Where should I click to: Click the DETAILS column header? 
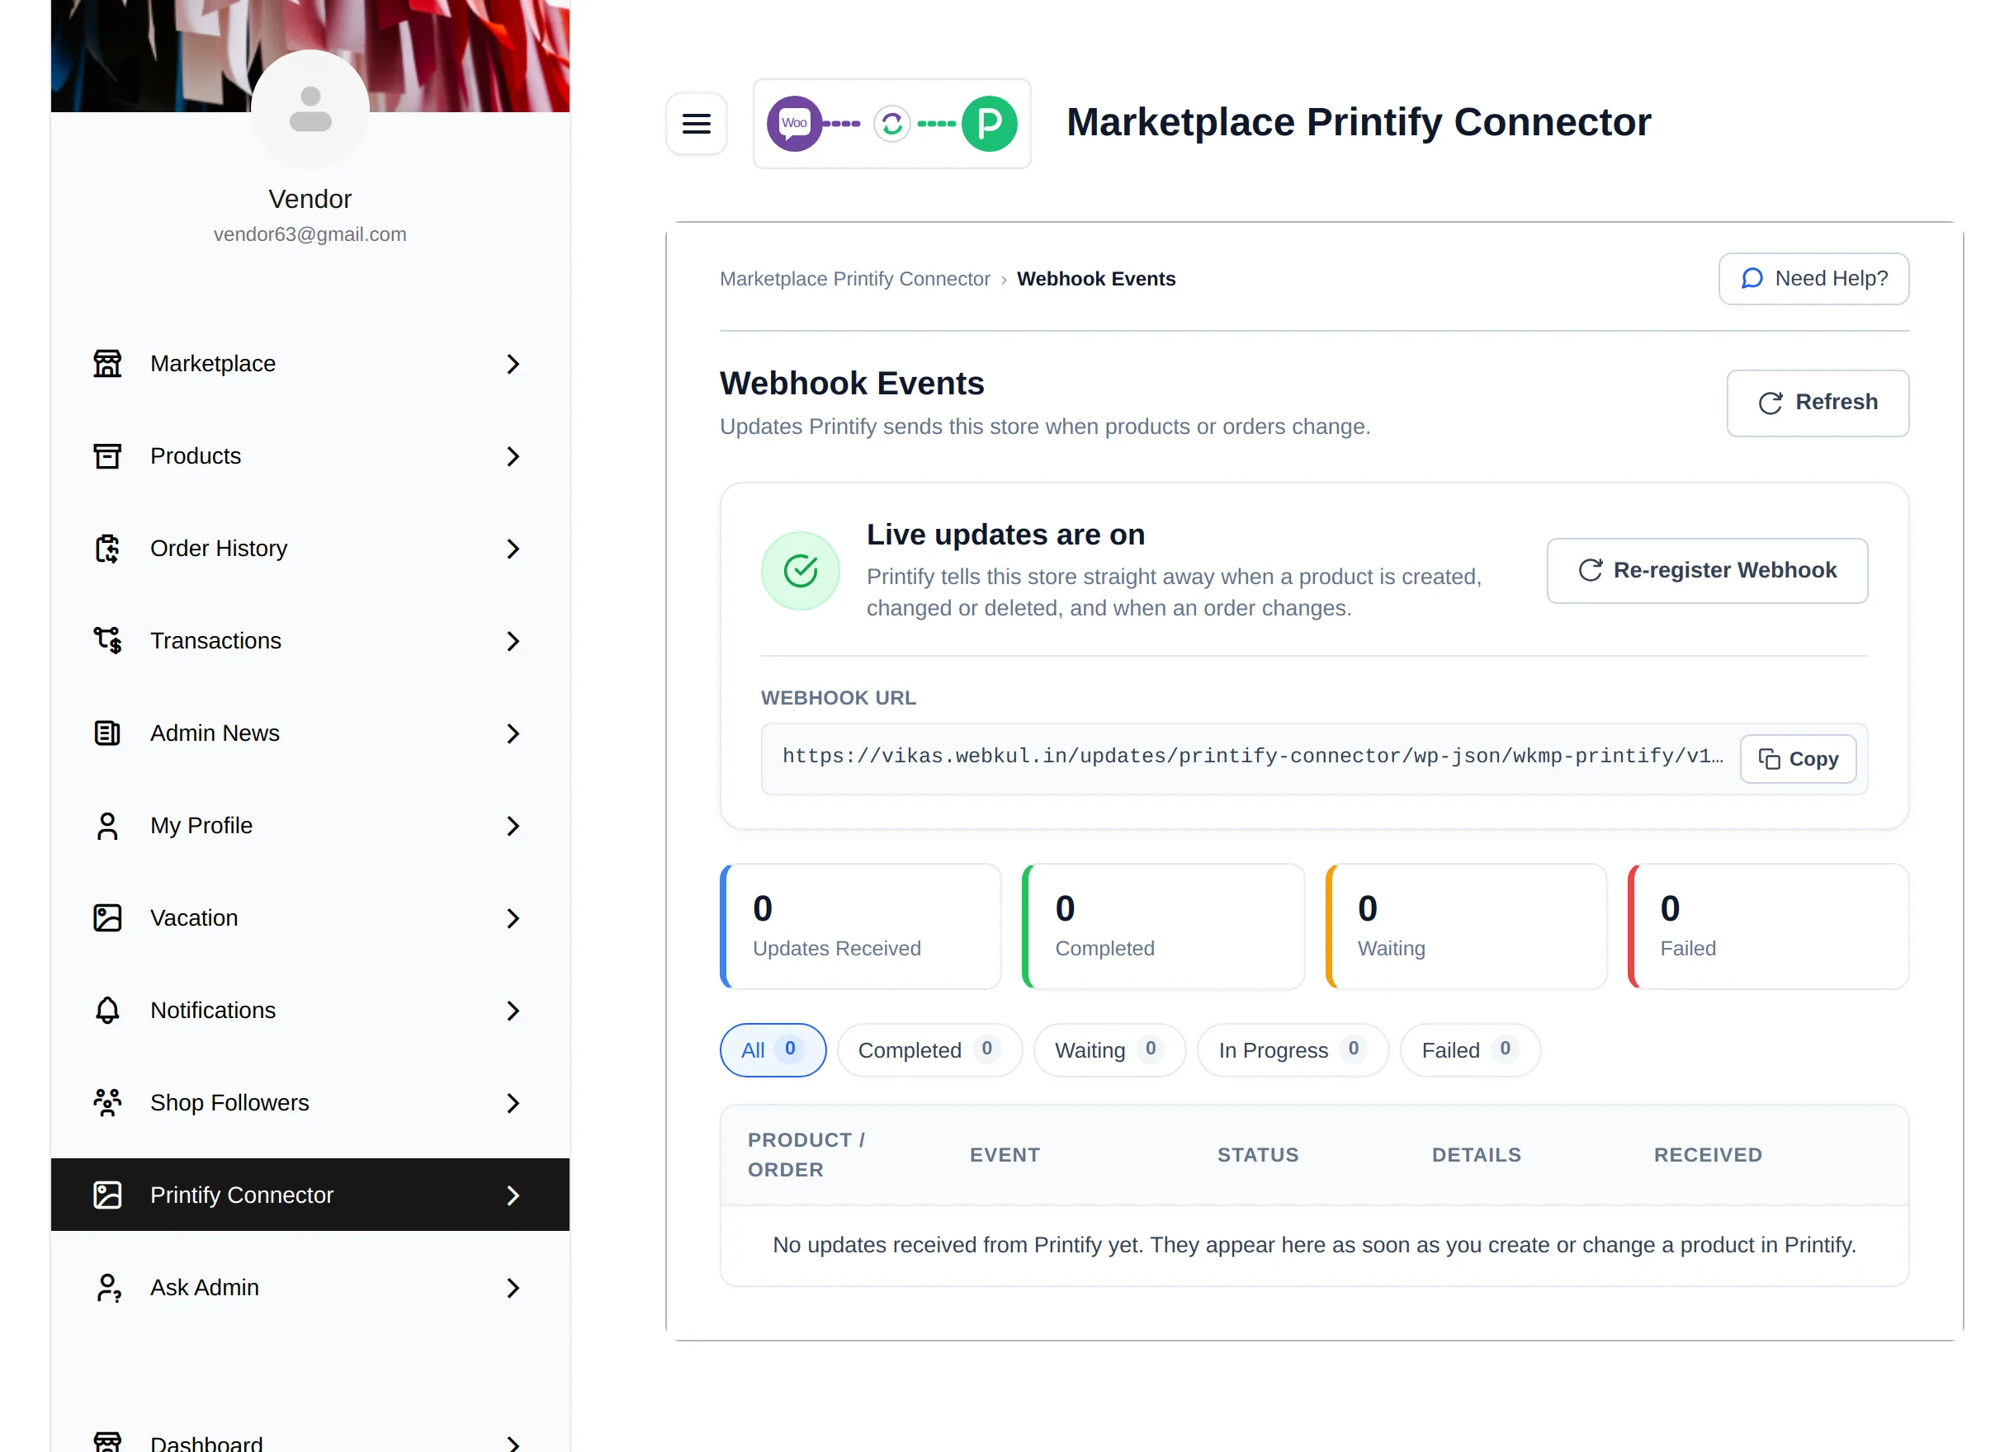pos(1476,1155)
